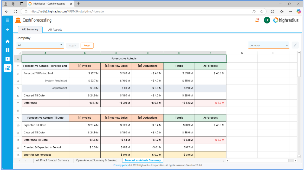Click red $ 6.7 M in Difference row
Screen dimensions: 304x170
tap(210, 103)
